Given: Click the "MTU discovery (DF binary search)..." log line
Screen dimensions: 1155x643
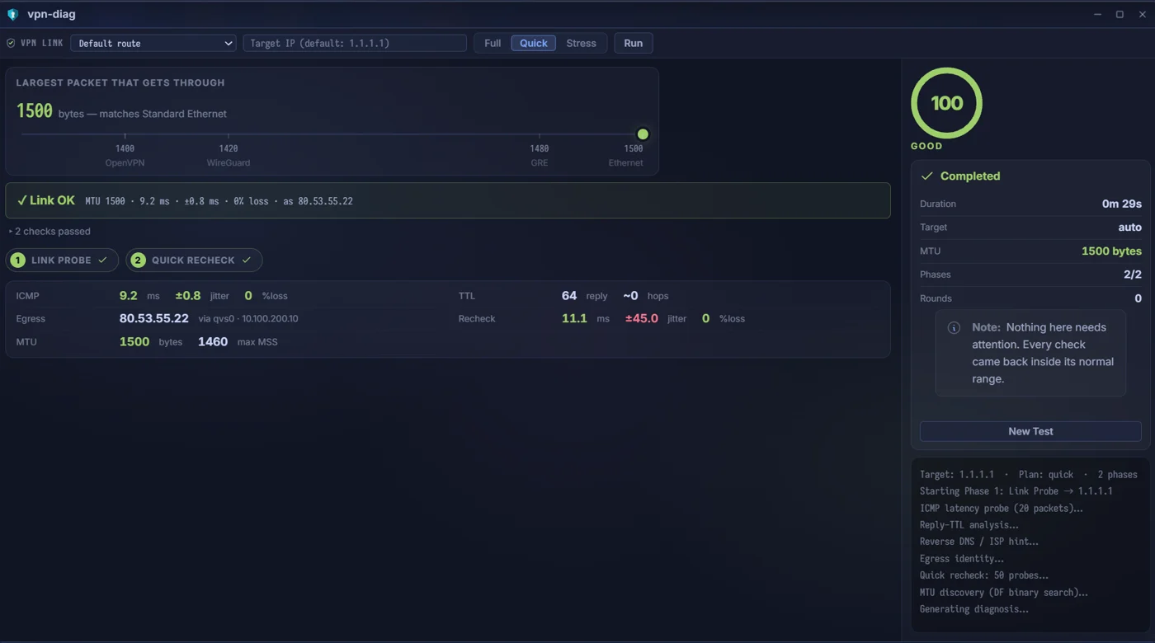Looking at the screenshot, I should pyautogui.click(x=1004, y=593).
